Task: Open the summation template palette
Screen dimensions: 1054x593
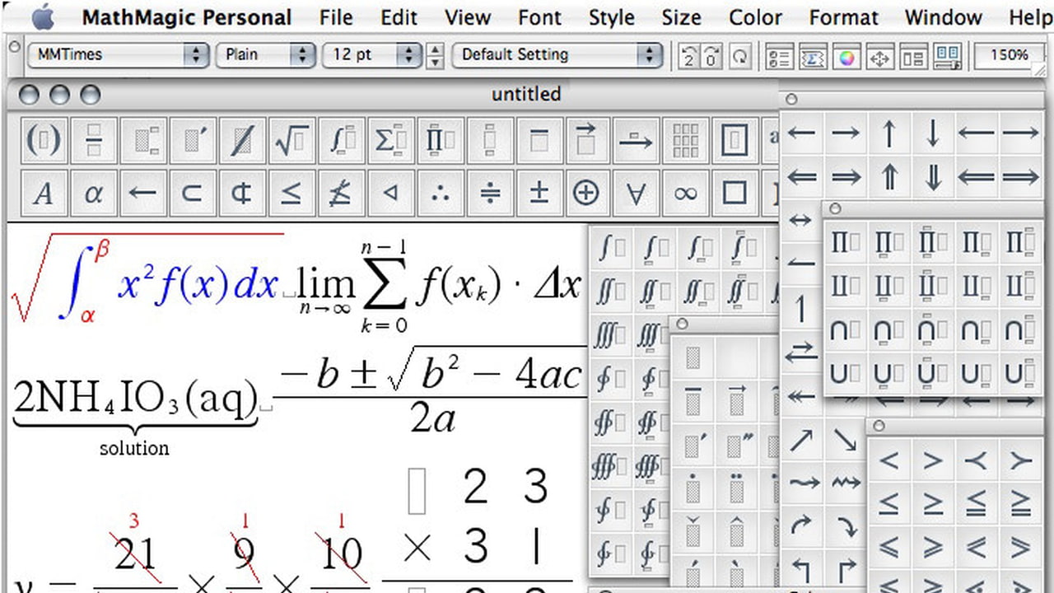Action: (390, 140)
